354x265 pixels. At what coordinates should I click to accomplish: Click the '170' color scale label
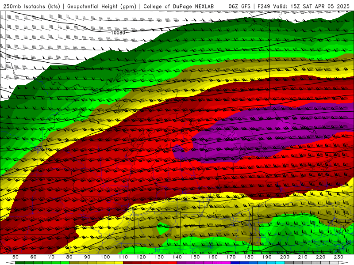[x=231, y=257]
